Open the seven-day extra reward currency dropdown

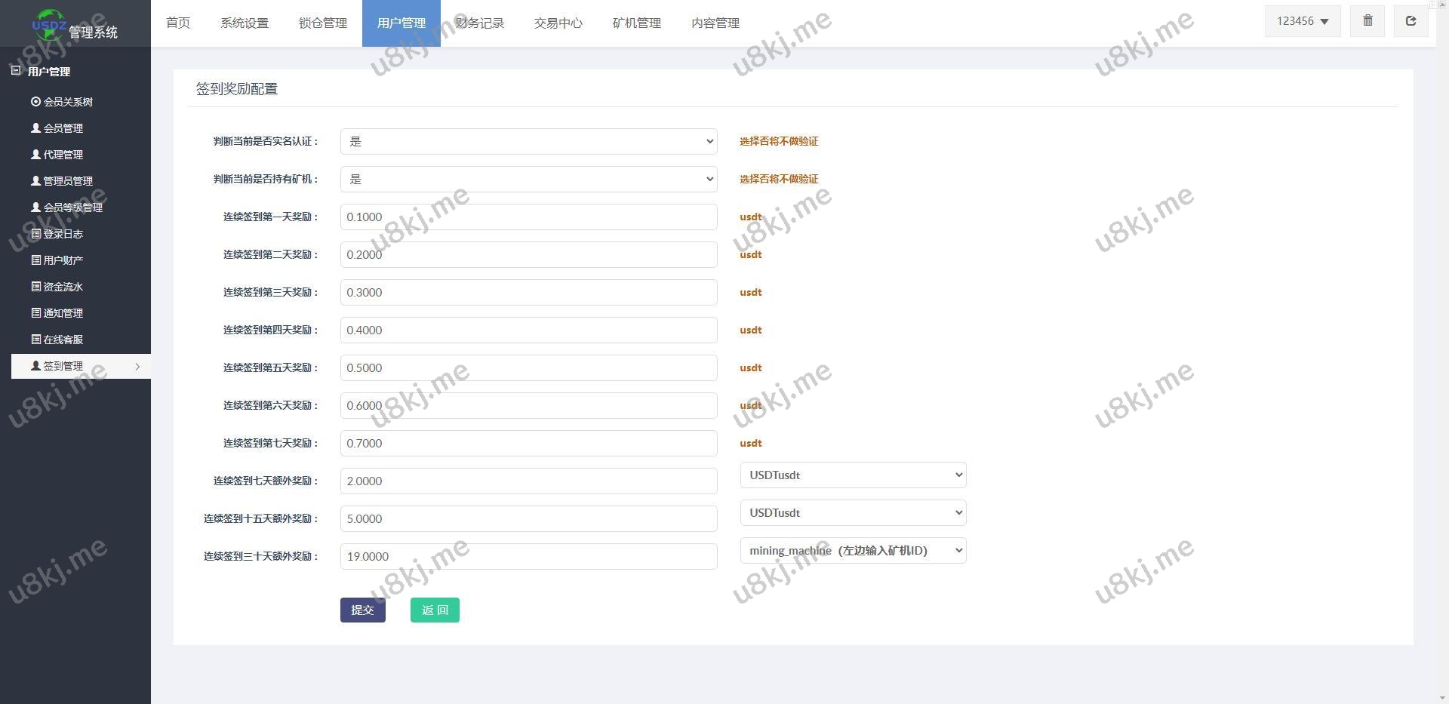click(x=853, y=475)
